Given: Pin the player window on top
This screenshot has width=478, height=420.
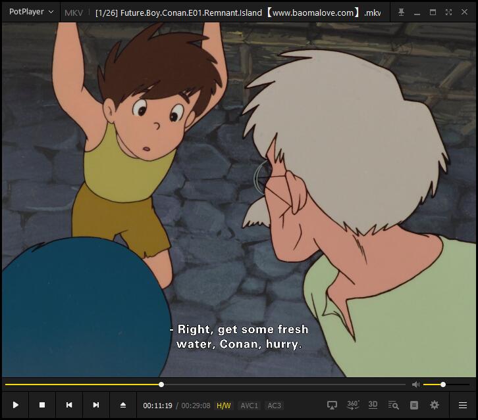Looking at the screenshot, I should pyautogui.click(x=401, y=12).
